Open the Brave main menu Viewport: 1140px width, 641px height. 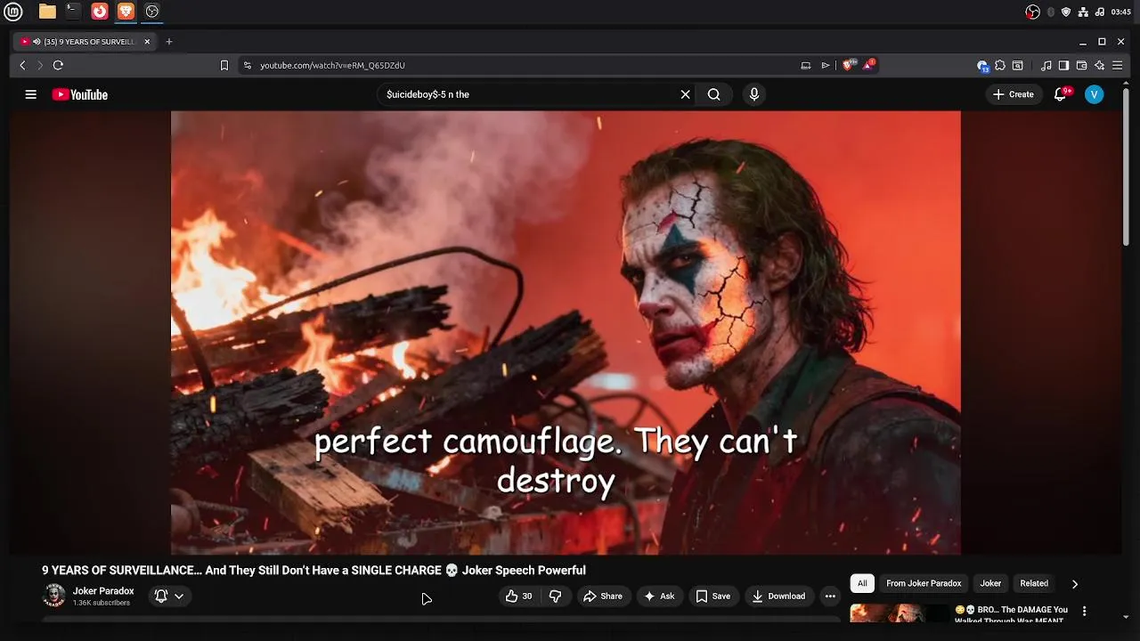pos(1118,65)
